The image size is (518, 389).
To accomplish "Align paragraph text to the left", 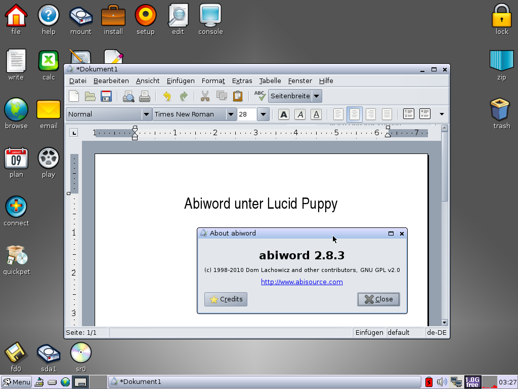I will tap(338, 114).
